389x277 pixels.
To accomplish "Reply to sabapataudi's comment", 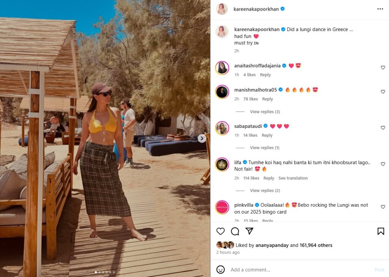I will click(x=267, y=135).
